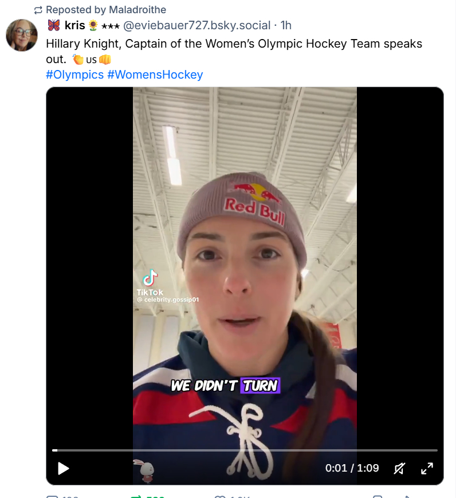The image size is (456, 498).
Task: Open the #Olympics hashtag
Action: 74,75
